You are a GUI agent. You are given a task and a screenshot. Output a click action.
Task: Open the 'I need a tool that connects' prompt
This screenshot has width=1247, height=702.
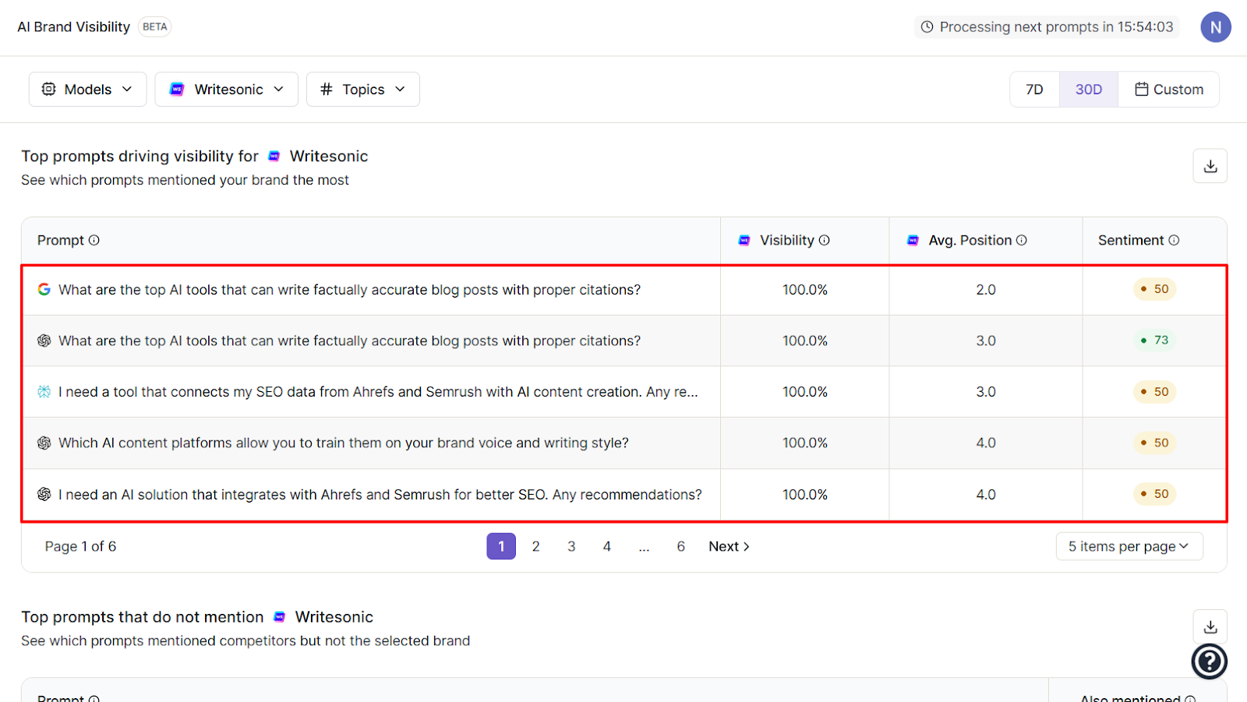click(378, 391)
